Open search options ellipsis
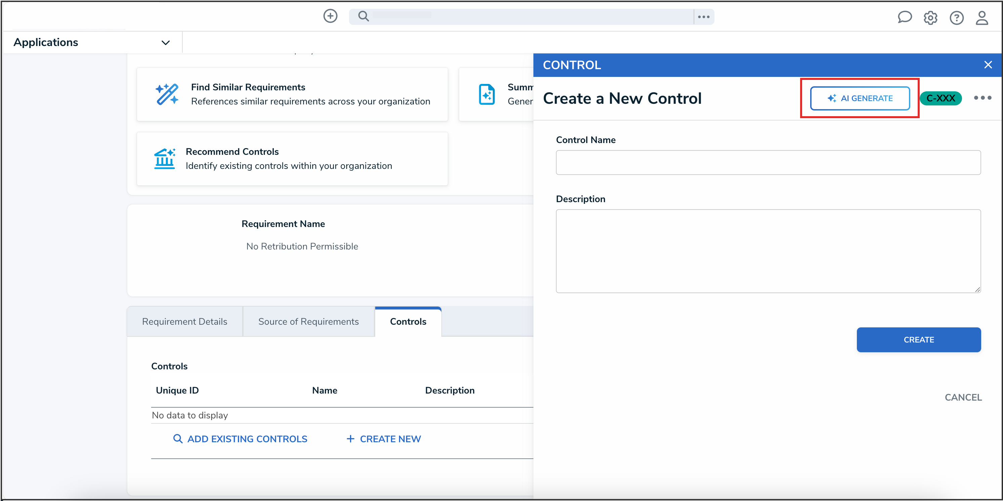Image resolution: width=1003 pixels, height=501 pixels. 704,17
